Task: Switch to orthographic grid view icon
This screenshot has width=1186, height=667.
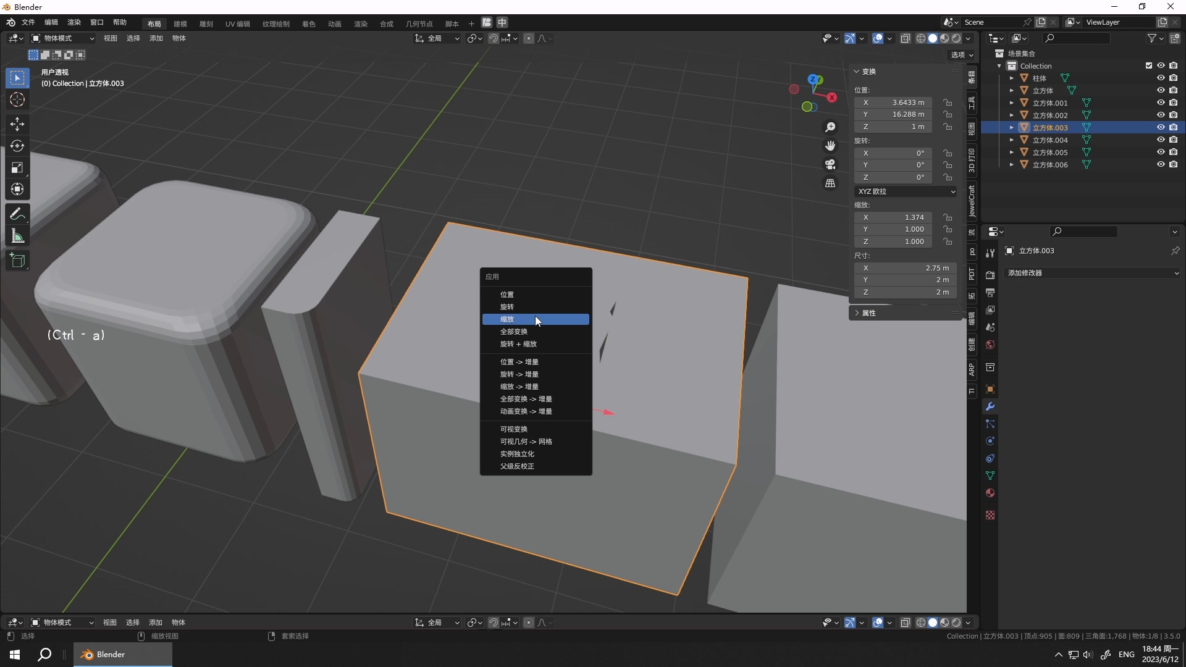Action: tap(830, 183)
